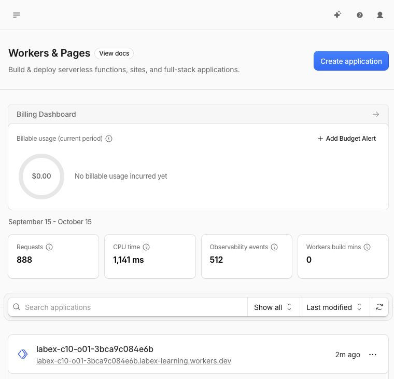This screenshot has height=379, width=394.
Task: Click the $0.00 usage ring
Action: (x=41, y=176)
